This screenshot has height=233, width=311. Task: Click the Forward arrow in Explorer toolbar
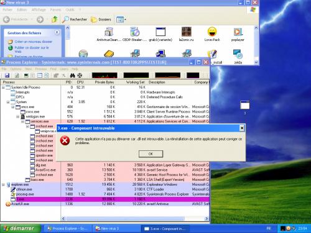tap(40, 19)
